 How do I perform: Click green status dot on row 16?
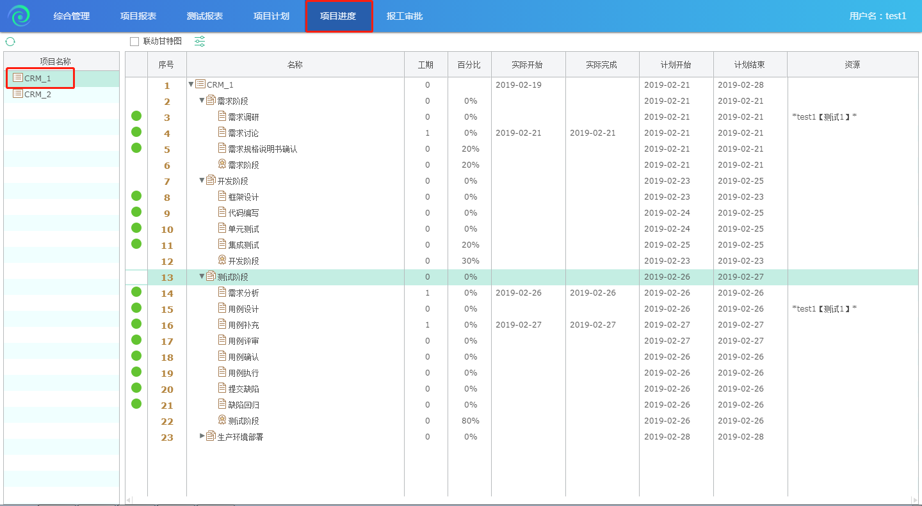click(x=136, y=324)
